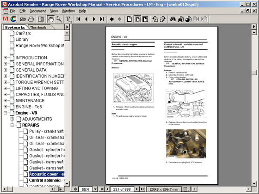259x194 pixels.
Task: Click the page number field 221 of 888
Action: pos(122,189)
